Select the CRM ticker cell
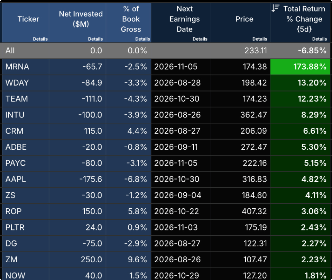Screen dimensions: 332x280 26,131
